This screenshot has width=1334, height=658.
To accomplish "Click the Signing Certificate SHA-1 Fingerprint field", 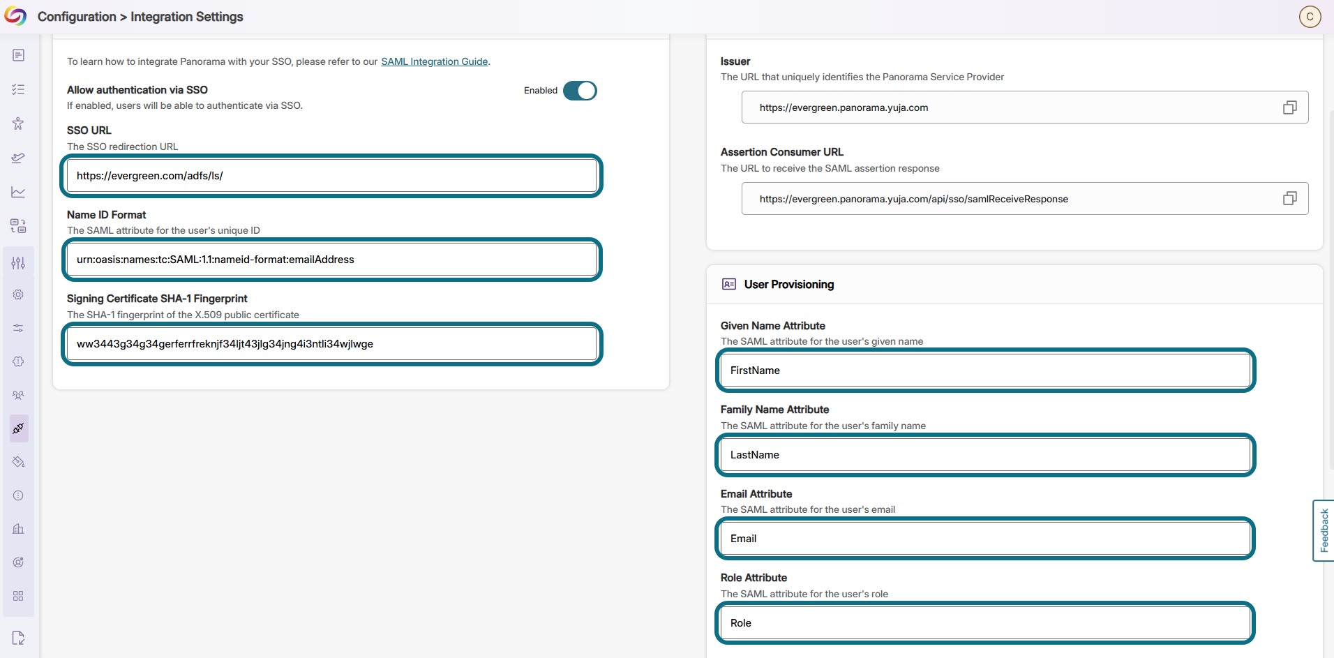I will (332, 344).
